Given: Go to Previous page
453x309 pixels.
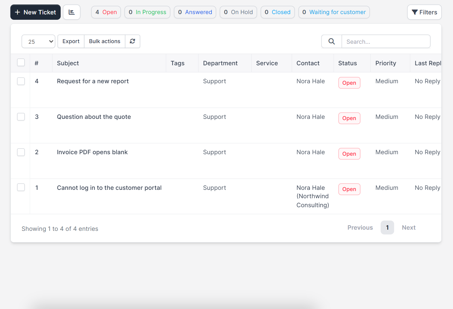Looking at the screenshot, I should pyautogui.click(x=360, y=228).
